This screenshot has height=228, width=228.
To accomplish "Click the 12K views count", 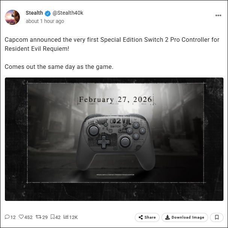I will [73, 217].
